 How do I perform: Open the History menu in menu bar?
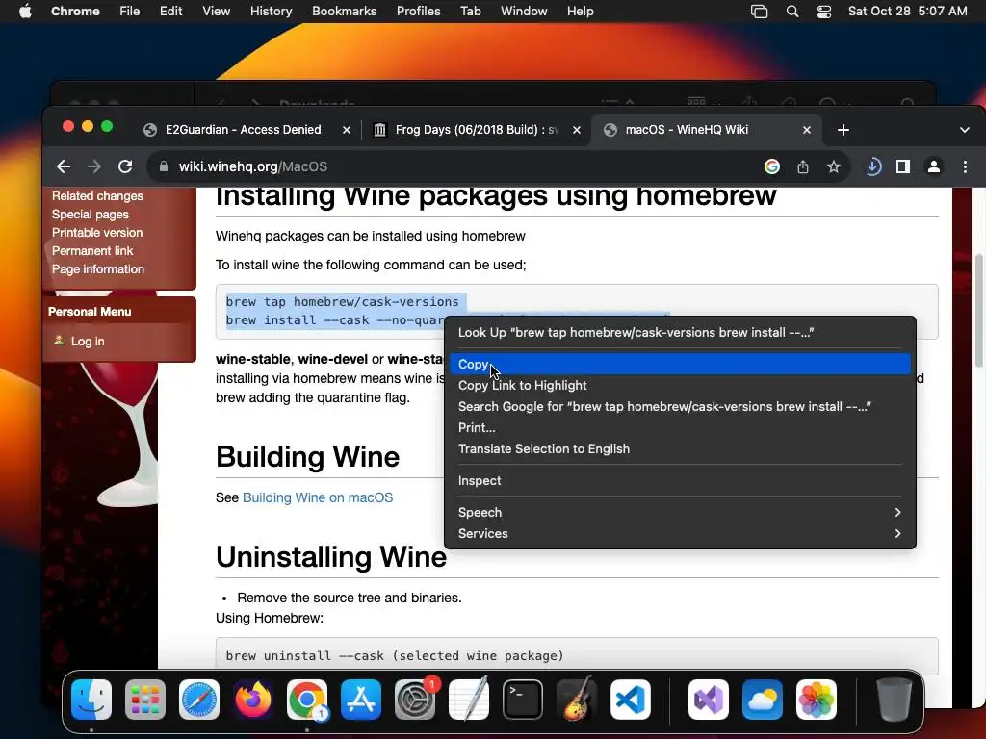(271, 11)
